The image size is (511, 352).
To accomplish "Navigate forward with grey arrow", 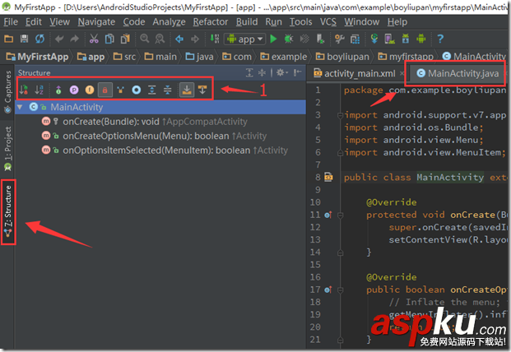I will (x=195, y=39).
